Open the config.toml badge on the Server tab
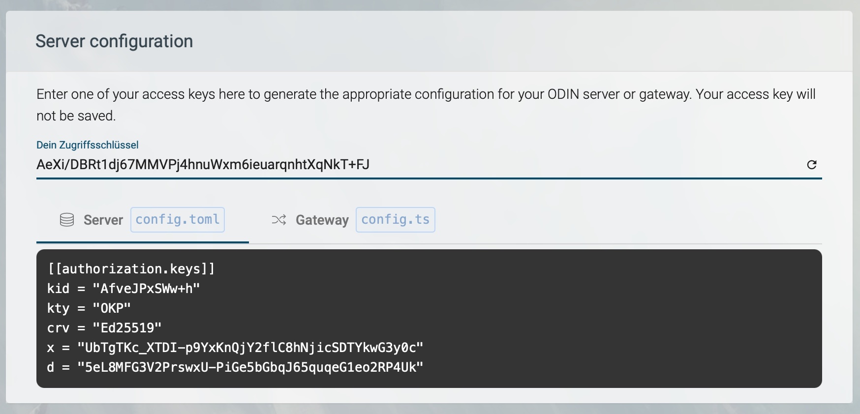 [177, 220]
